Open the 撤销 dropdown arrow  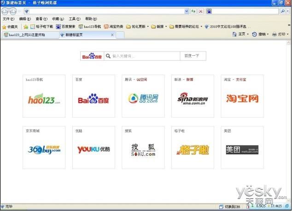tap(268, 34)
